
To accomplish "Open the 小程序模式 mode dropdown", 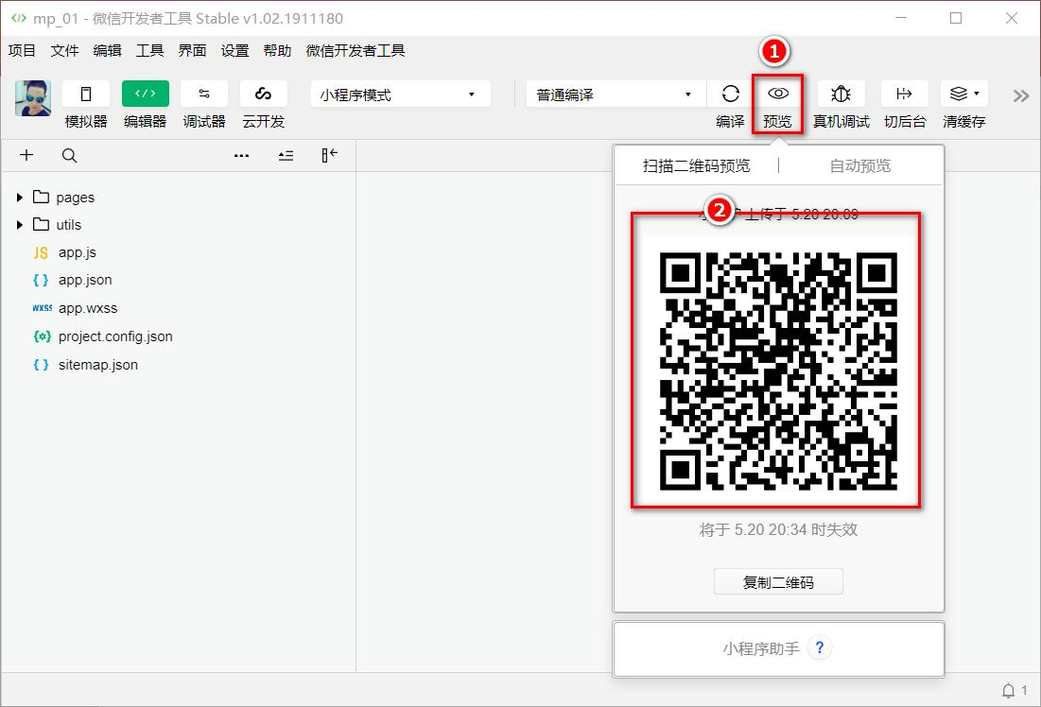I will (x=400, y=95).
